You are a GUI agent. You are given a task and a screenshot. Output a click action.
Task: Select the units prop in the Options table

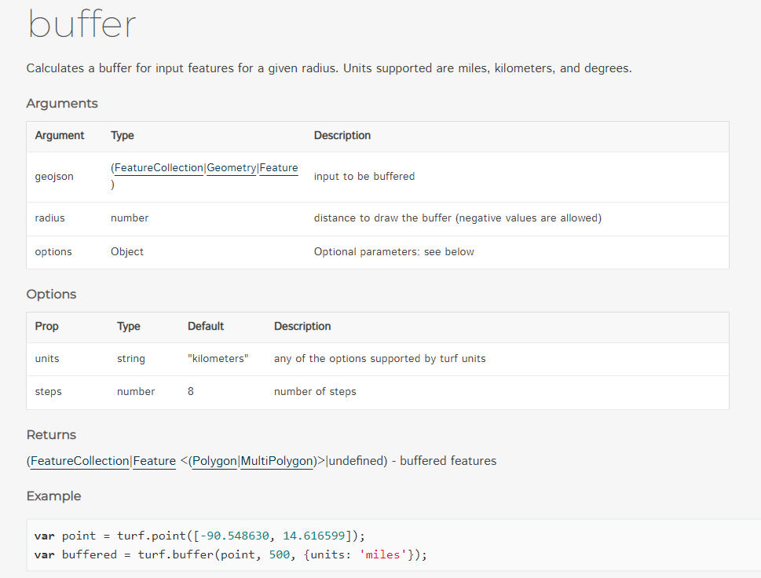tap(46, 358)
